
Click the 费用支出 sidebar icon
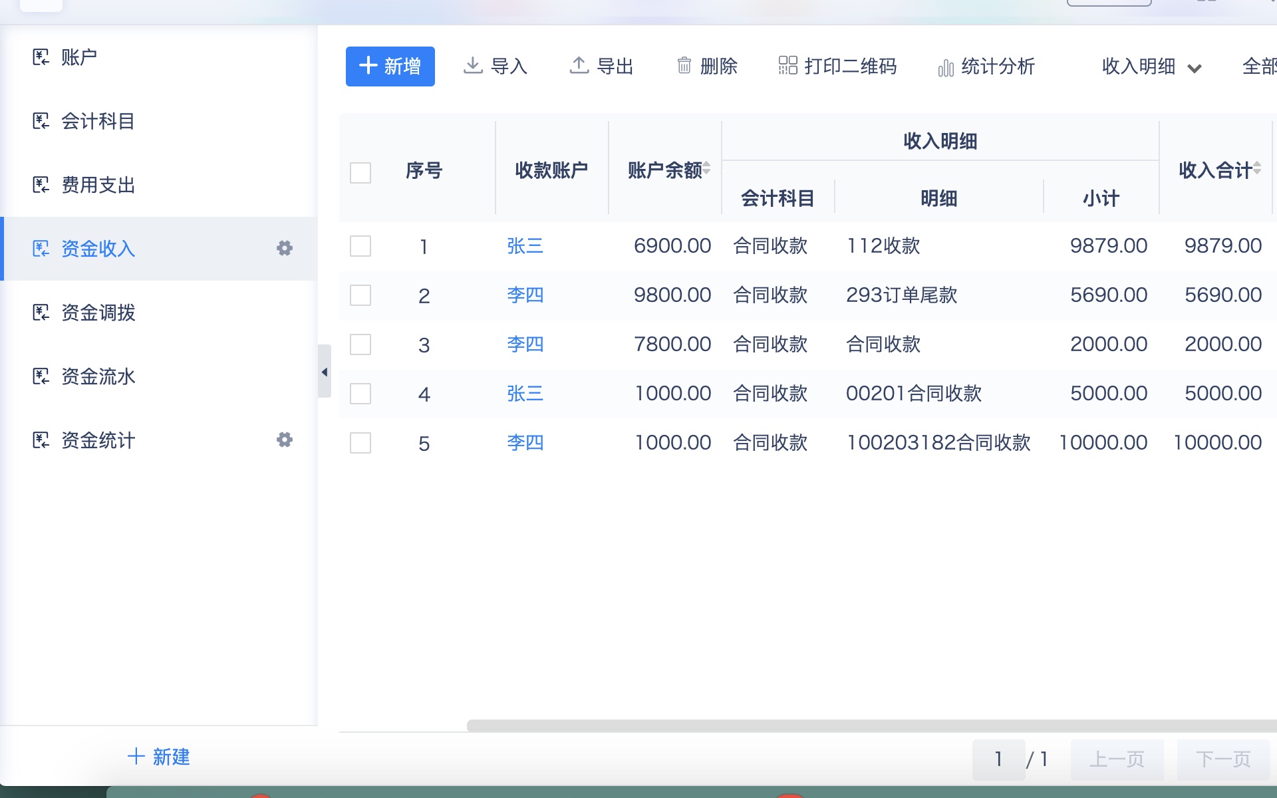coord(41,185)
